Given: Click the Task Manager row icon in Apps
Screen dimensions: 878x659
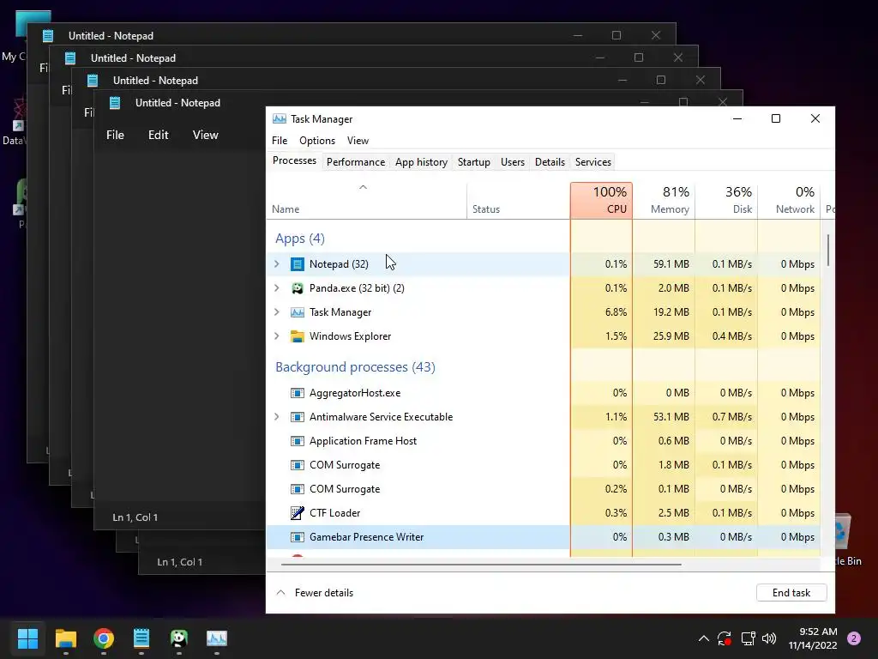Looking at the screenshot, I should [x=298, y=312].
